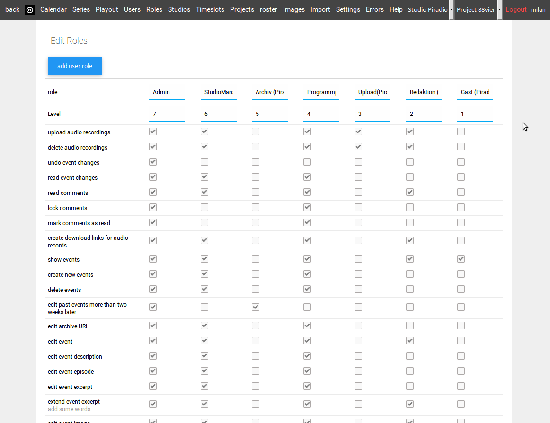Enable undo event changes for StudioManager
Viewport: 550px width, 423px height.
(204, 162)
